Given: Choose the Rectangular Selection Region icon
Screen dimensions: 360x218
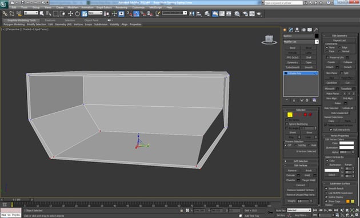Looking at the screenshot, I should [x=55, y=14].
